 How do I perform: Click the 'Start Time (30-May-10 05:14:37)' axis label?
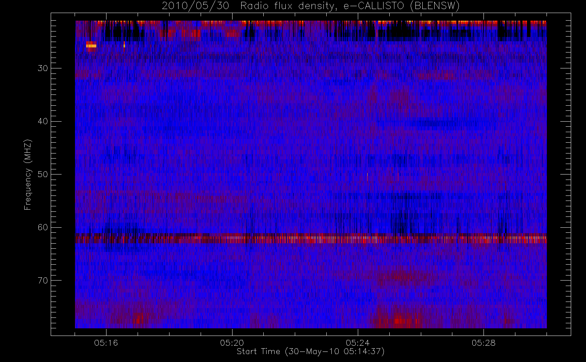point(310,352)
